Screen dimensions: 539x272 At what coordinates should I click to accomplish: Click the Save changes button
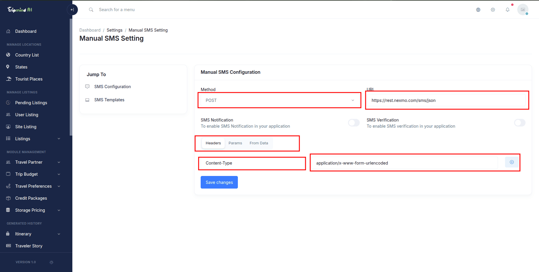(219, 182)
